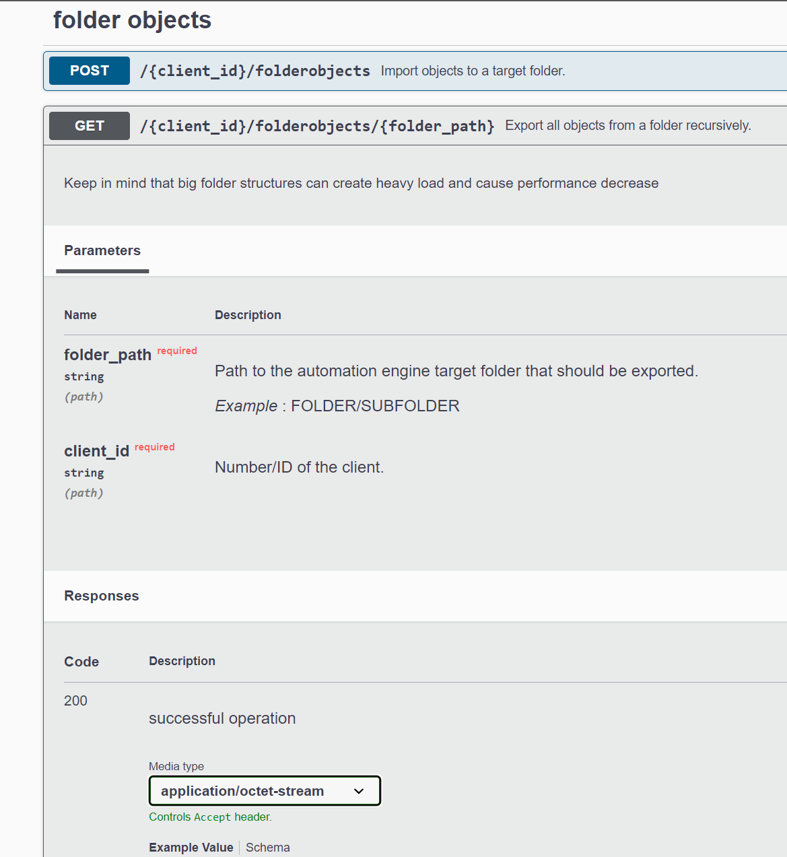Click the blue POST method badge
787x857 pixels.
[x=90, y=71]
